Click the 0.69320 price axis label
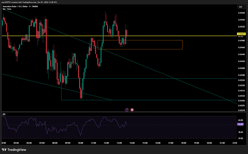Image resolution: width=248 pixels, height=154 pixels. tap(242, 96)
